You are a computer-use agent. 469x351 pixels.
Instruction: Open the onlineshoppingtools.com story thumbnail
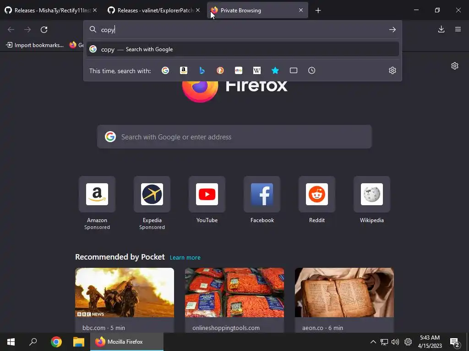tap(234, 292)
